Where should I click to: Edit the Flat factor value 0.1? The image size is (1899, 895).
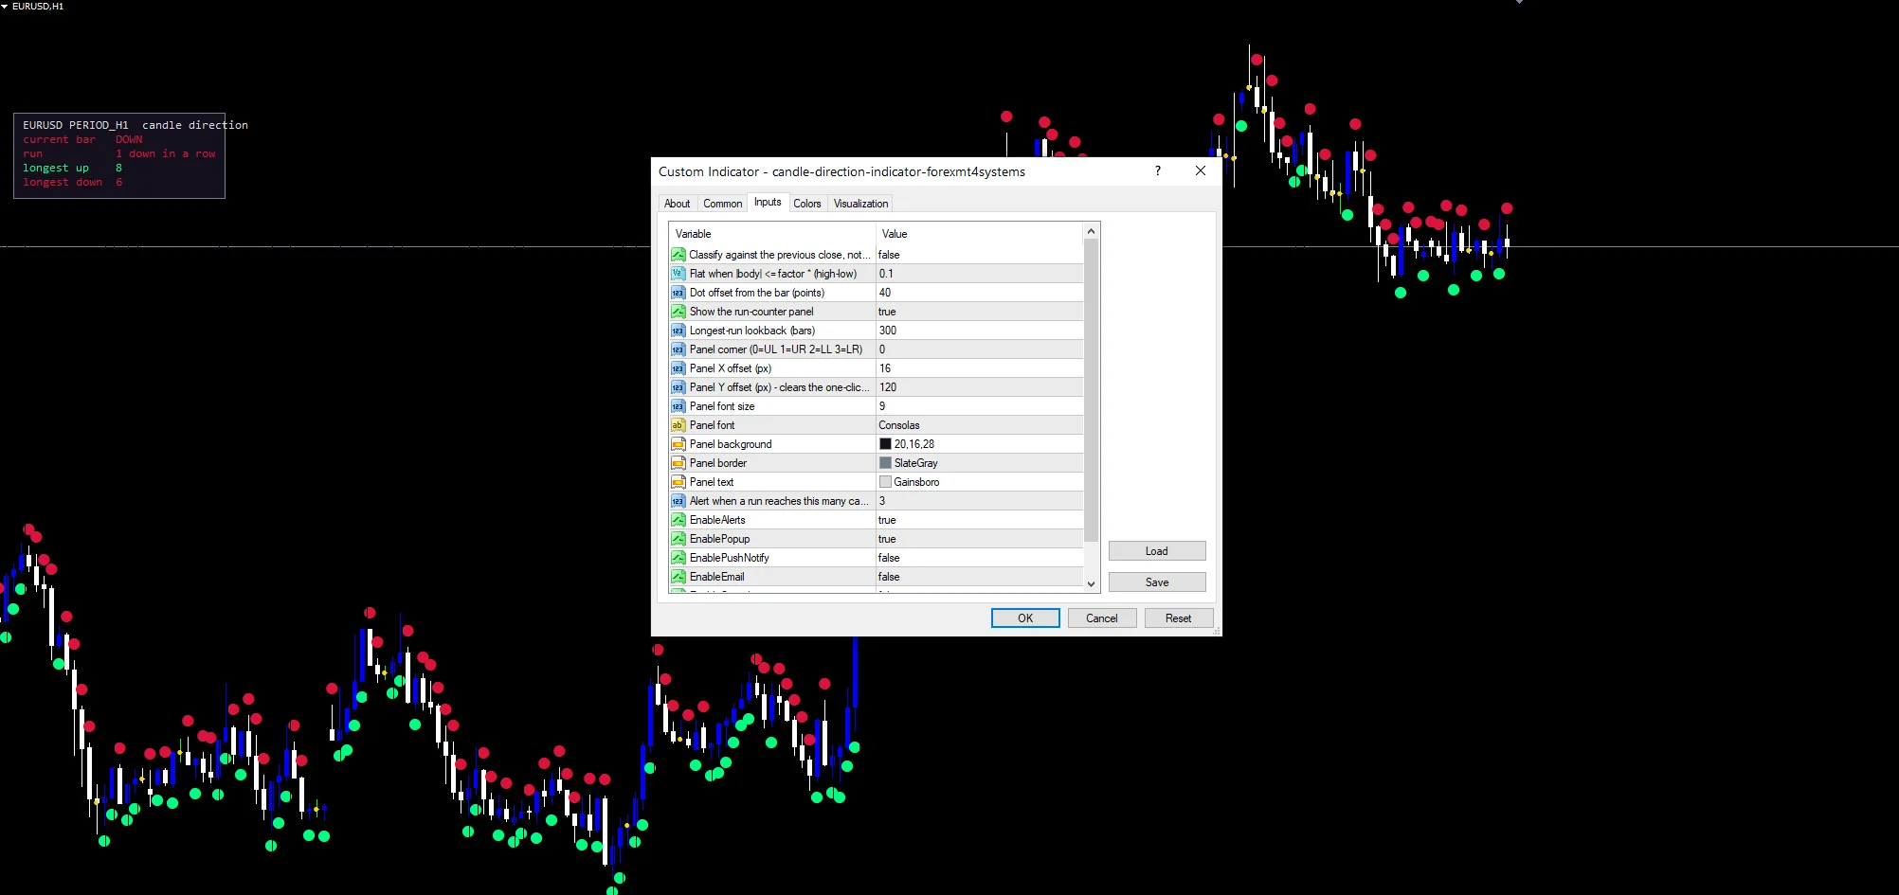979,274
